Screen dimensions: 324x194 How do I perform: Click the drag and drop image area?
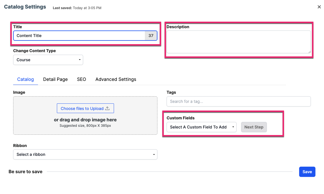[x=85, y=116]
